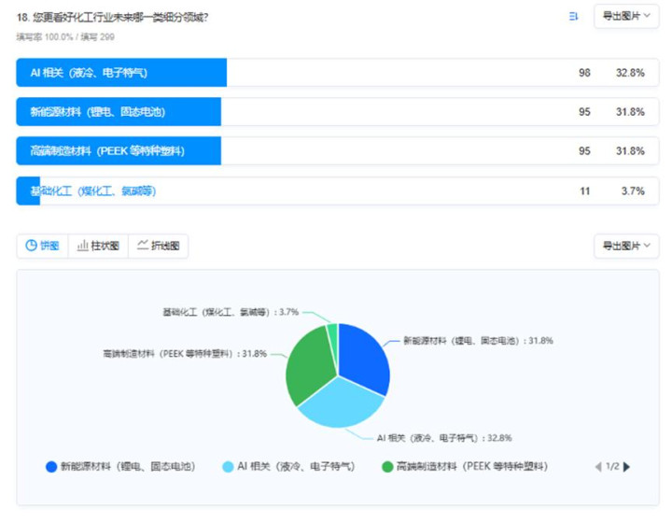Click the sort icon beside the top export button
Image resolution: width=672 pixels, height=523 pixels.
(573, 17)
